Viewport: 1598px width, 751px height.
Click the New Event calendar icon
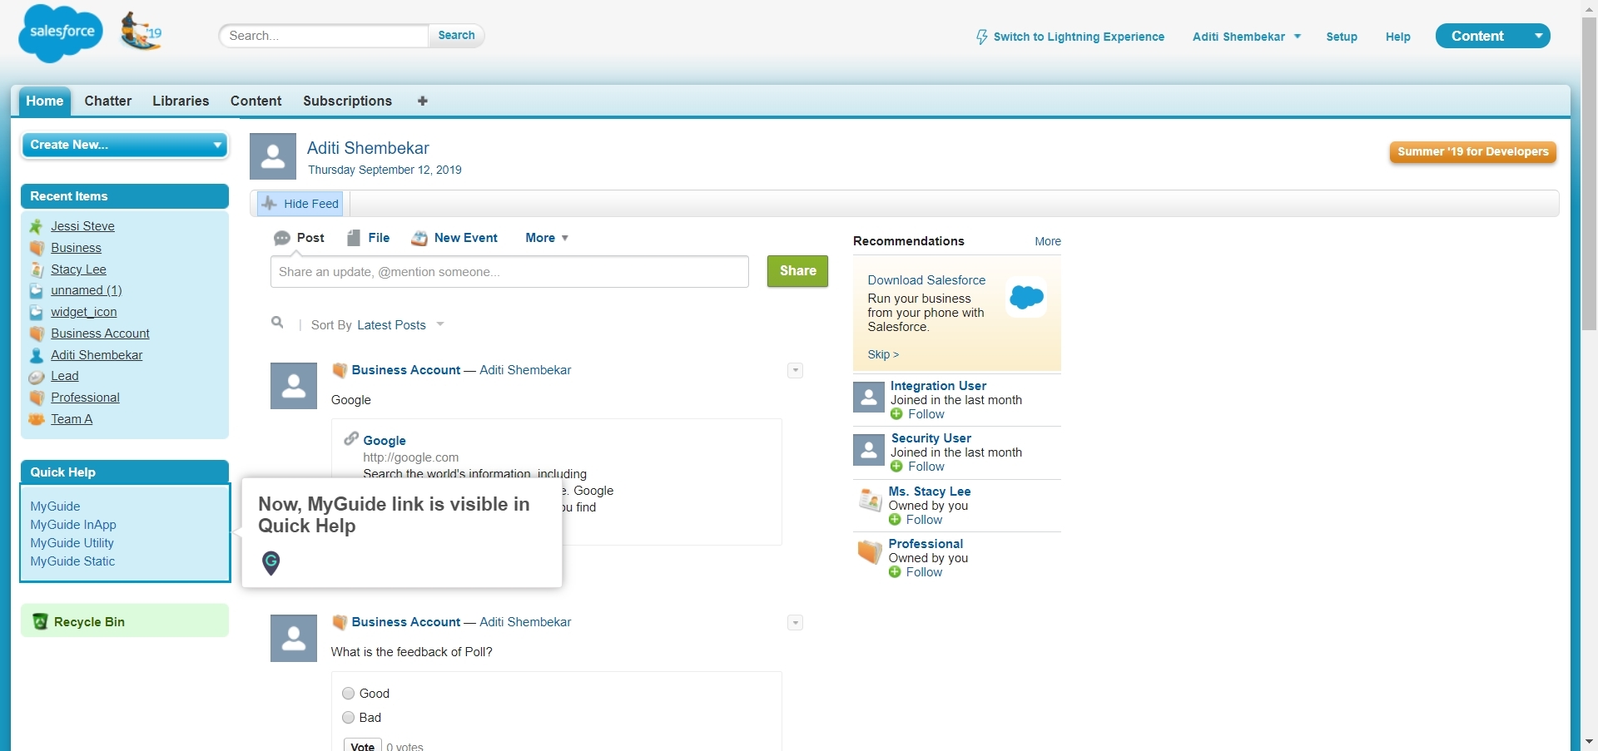pyautogui.click(x=419, y=238)
